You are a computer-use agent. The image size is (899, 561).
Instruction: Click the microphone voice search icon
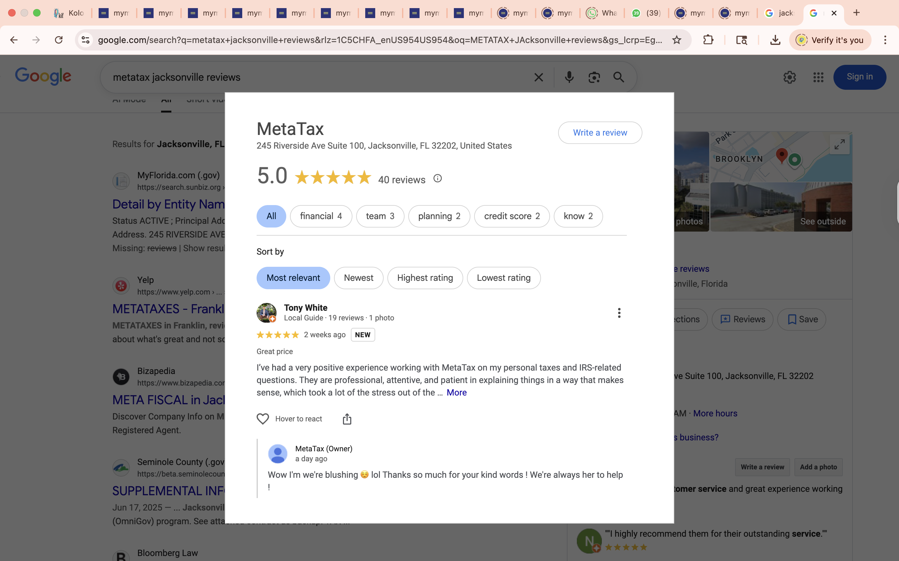click(569, 77)
